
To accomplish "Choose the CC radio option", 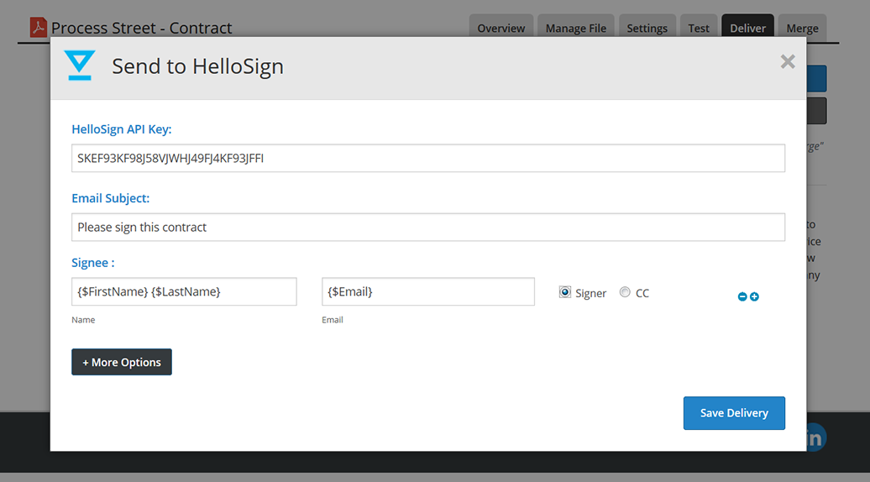I will coord(625,292).
